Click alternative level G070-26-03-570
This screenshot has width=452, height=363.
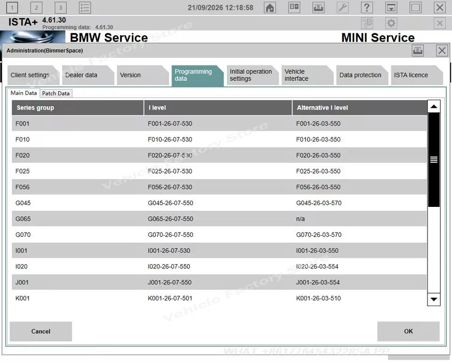[x=319, y=235]
